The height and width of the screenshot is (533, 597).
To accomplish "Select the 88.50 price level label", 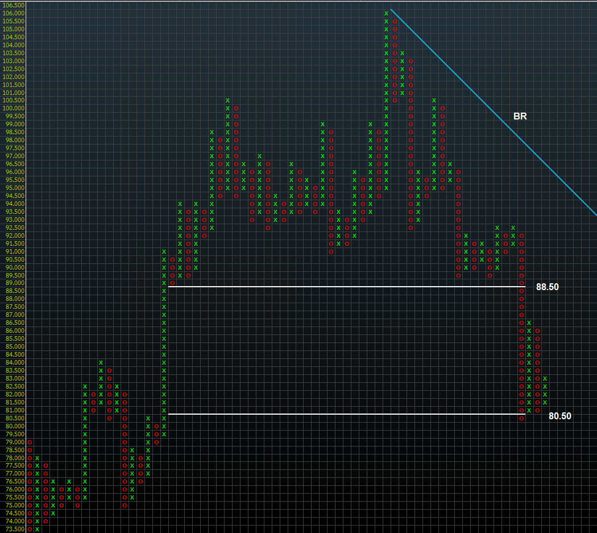I will pos(547,287).
